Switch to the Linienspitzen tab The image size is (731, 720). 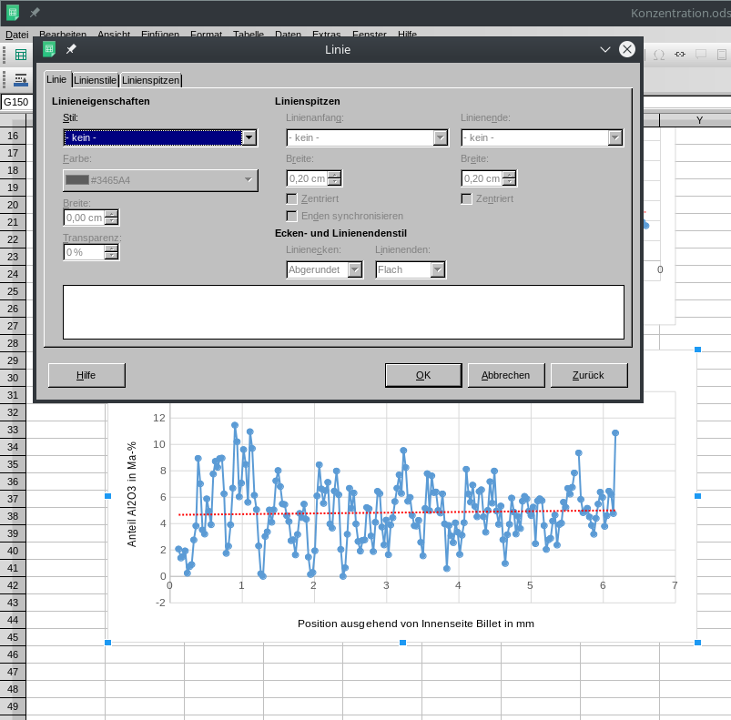150,80
